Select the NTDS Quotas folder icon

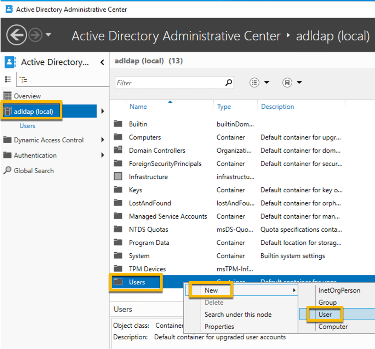click(x=118, y=229)
